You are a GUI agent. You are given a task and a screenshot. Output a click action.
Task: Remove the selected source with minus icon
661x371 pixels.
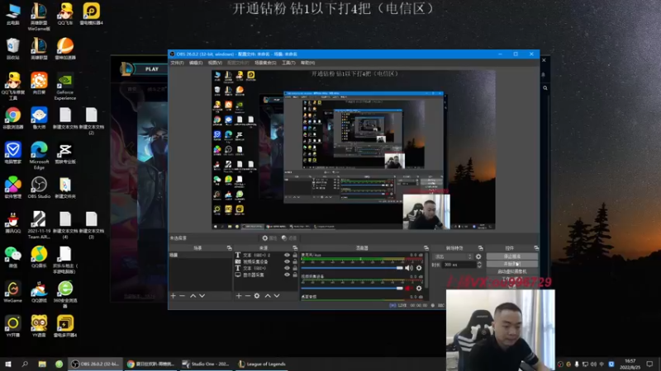click(x=247, y=296)
